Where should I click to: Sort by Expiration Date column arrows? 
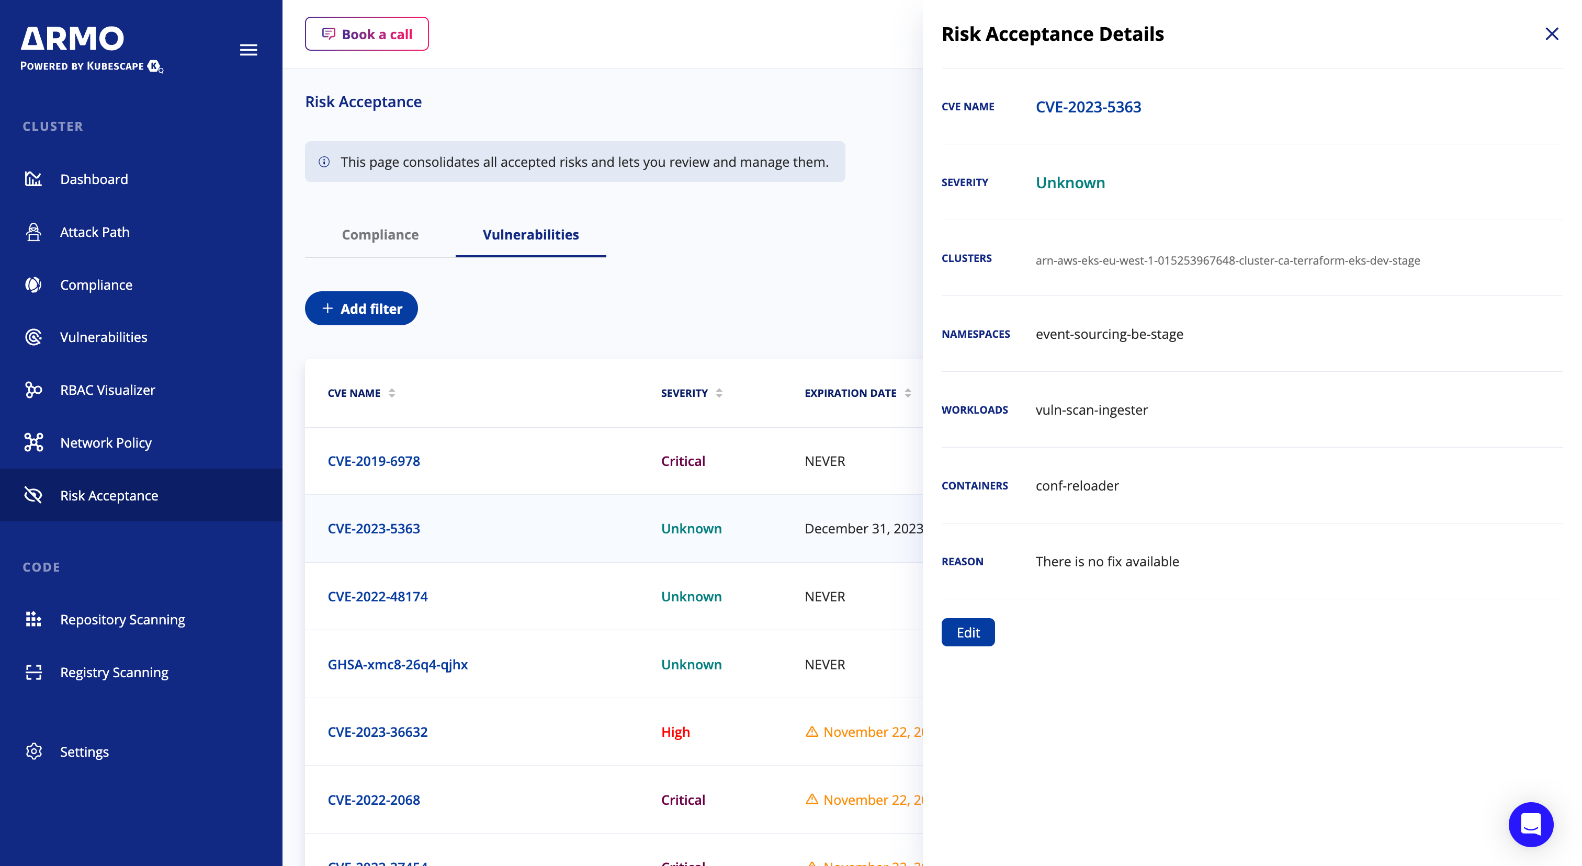pyautogui.click(x=908, y=393)
